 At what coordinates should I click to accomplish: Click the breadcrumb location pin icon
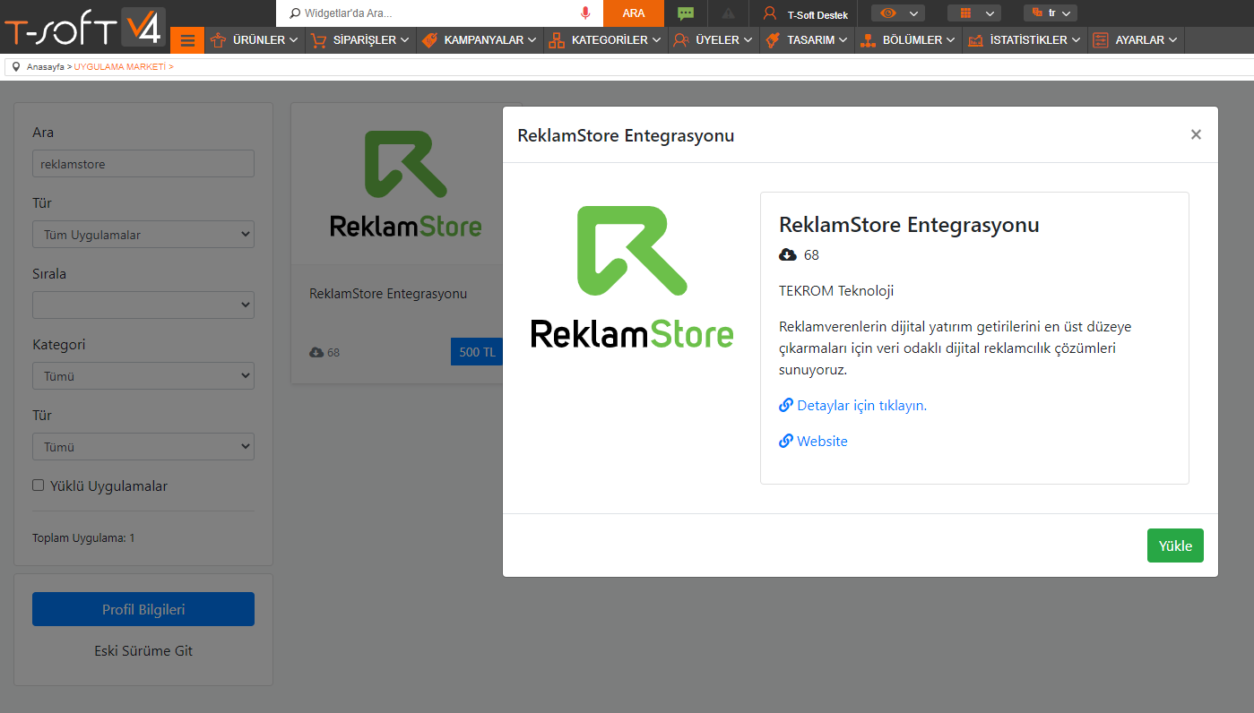tap(16, 67)
